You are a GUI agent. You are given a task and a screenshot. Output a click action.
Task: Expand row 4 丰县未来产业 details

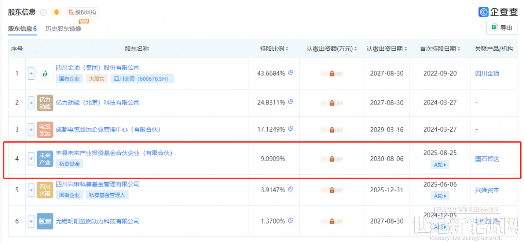tap(31, 159)
